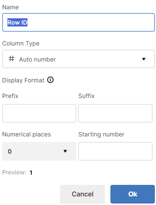This screenshot has height=205, width=156.
Task: Click into the Suffix text box
Action: point(116,113)
